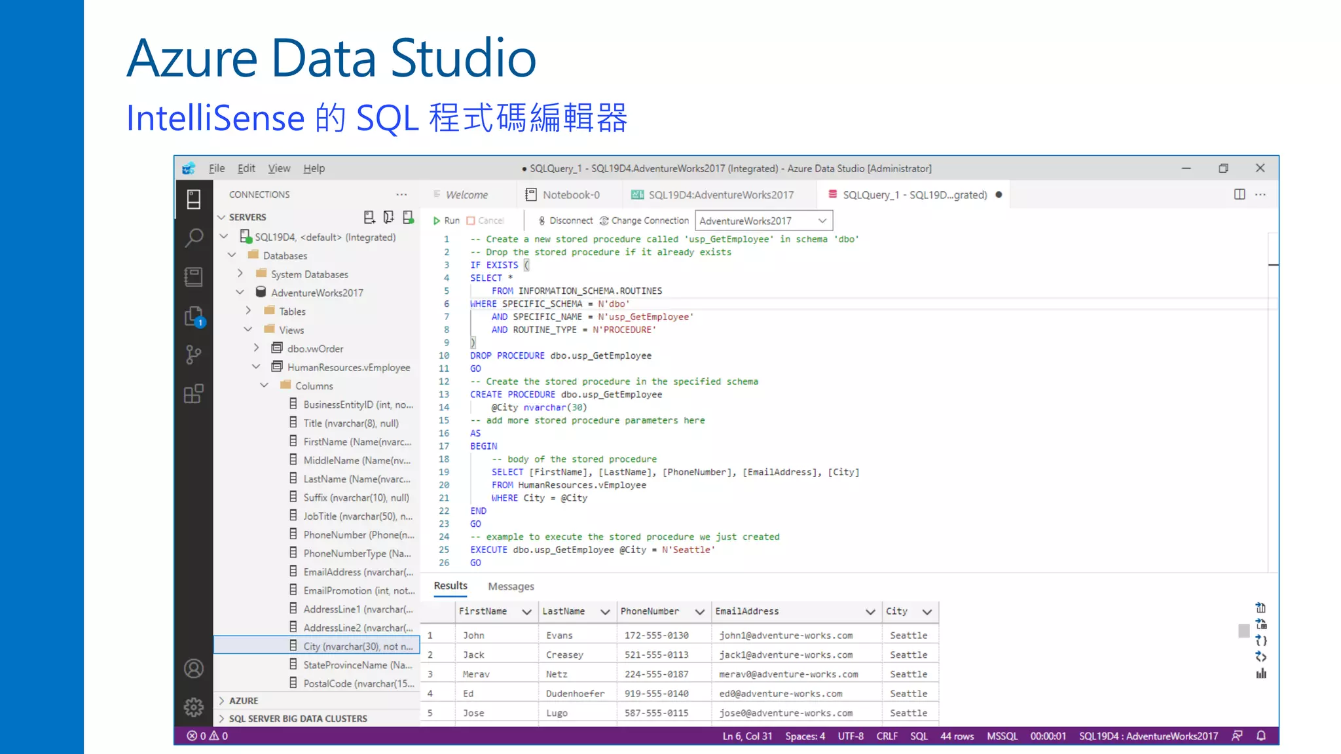Viewport: 1341px width, 754px height.
Task: Open the Explorer files icon with badge
Action: tap(194, 317)
